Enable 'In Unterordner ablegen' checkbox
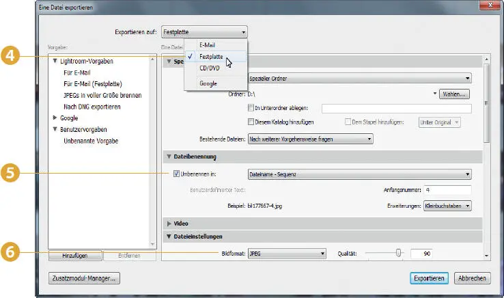Viewport: 504px width, 298px height. [x=251, y=108]
